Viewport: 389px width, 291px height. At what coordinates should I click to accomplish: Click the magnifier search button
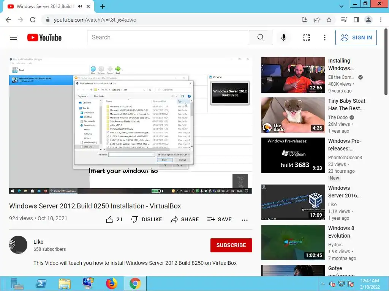click(x=261, y=38)
